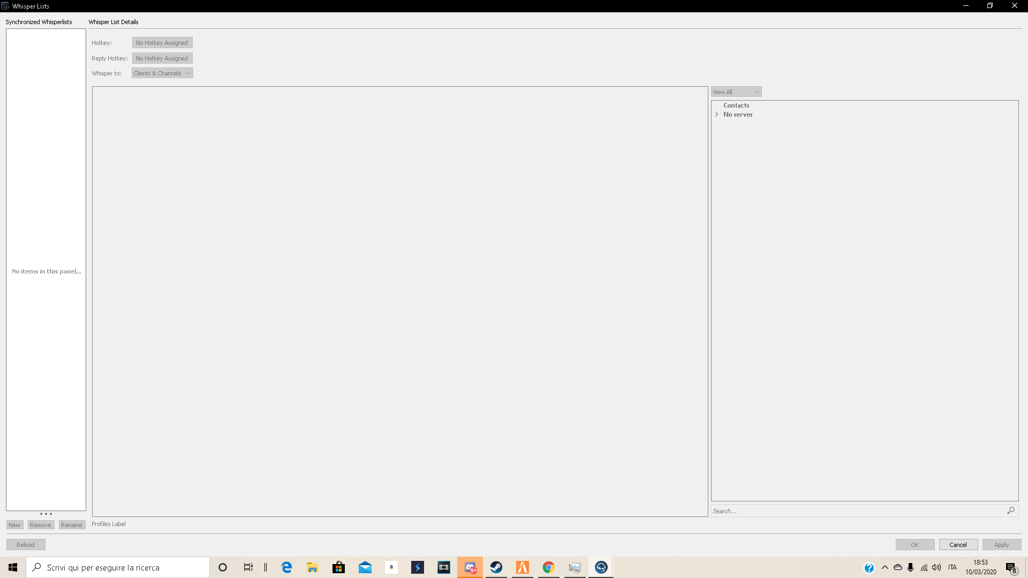Click the Rename button
Image resolution: width=1028 pixels, height=578 pixels.
click(72, 525)
